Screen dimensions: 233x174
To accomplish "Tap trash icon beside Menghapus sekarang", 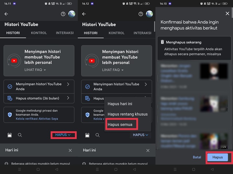I will (162, 42).
